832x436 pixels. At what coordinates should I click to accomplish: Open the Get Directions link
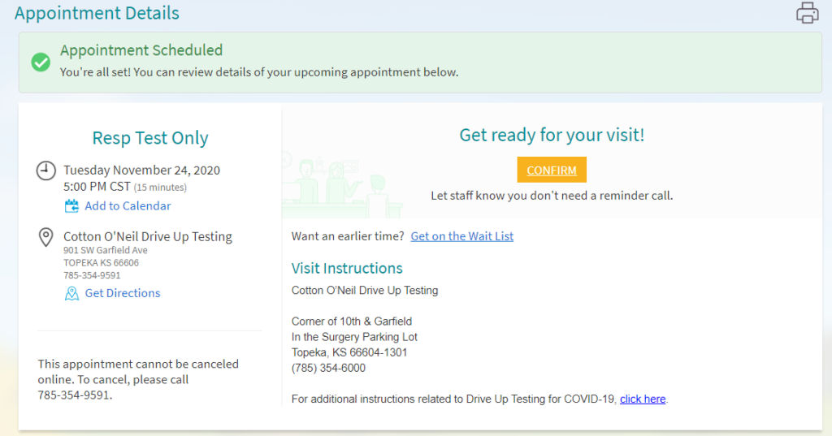coord(122,293)
